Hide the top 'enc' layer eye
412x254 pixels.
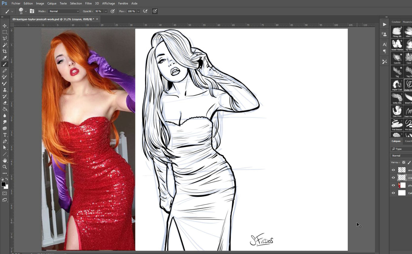(393, 170)
